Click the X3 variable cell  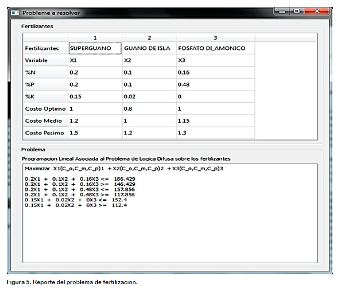[x=215, y=60]
